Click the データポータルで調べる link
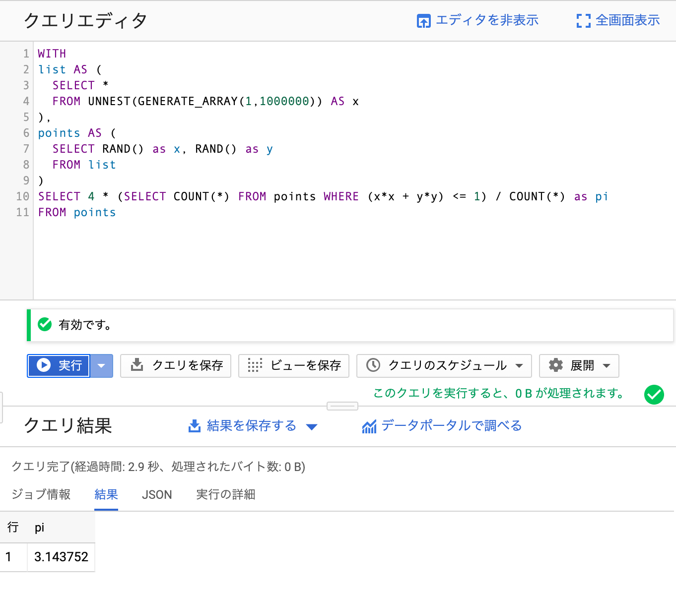The height and width of the screenshot is (592, 676). [x=452, y=425]
